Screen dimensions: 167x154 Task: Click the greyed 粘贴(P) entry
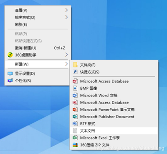coord(38,34)
